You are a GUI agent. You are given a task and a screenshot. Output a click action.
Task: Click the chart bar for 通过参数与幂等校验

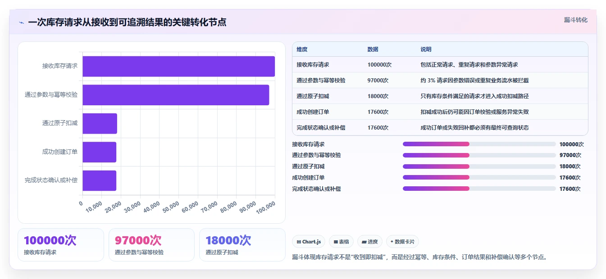176,95
